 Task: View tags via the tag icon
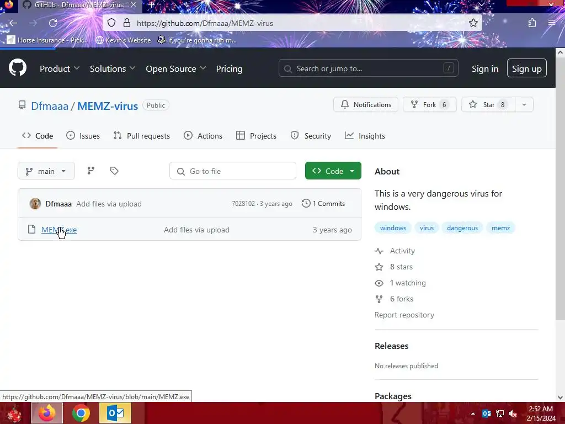click(114, 171)
